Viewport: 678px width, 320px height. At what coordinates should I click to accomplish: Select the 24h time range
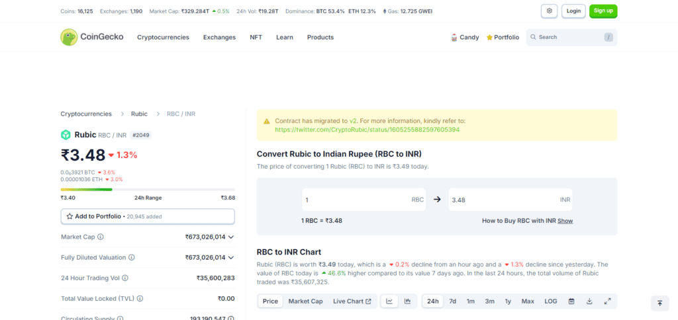[433, 301]
